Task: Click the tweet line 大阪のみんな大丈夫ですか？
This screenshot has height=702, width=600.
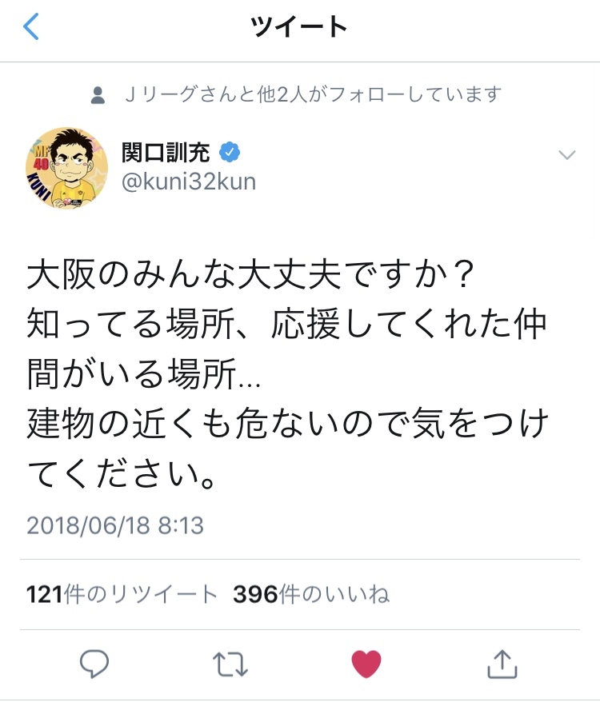Action: point(252,276)
